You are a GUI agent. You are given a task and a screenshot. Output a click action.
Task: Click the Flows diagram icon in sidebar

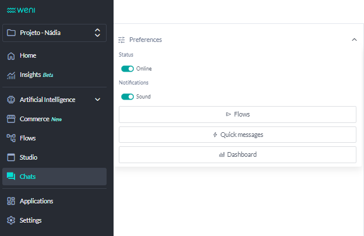(10, 138)
